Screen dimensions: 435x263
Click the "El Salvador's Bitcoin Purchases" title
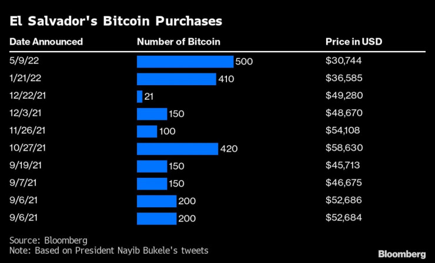click(x=116, y=22)
